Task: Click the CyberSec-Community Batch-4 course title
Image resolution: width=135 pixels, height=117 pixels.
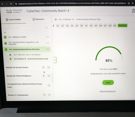Action: coord(48,11)
